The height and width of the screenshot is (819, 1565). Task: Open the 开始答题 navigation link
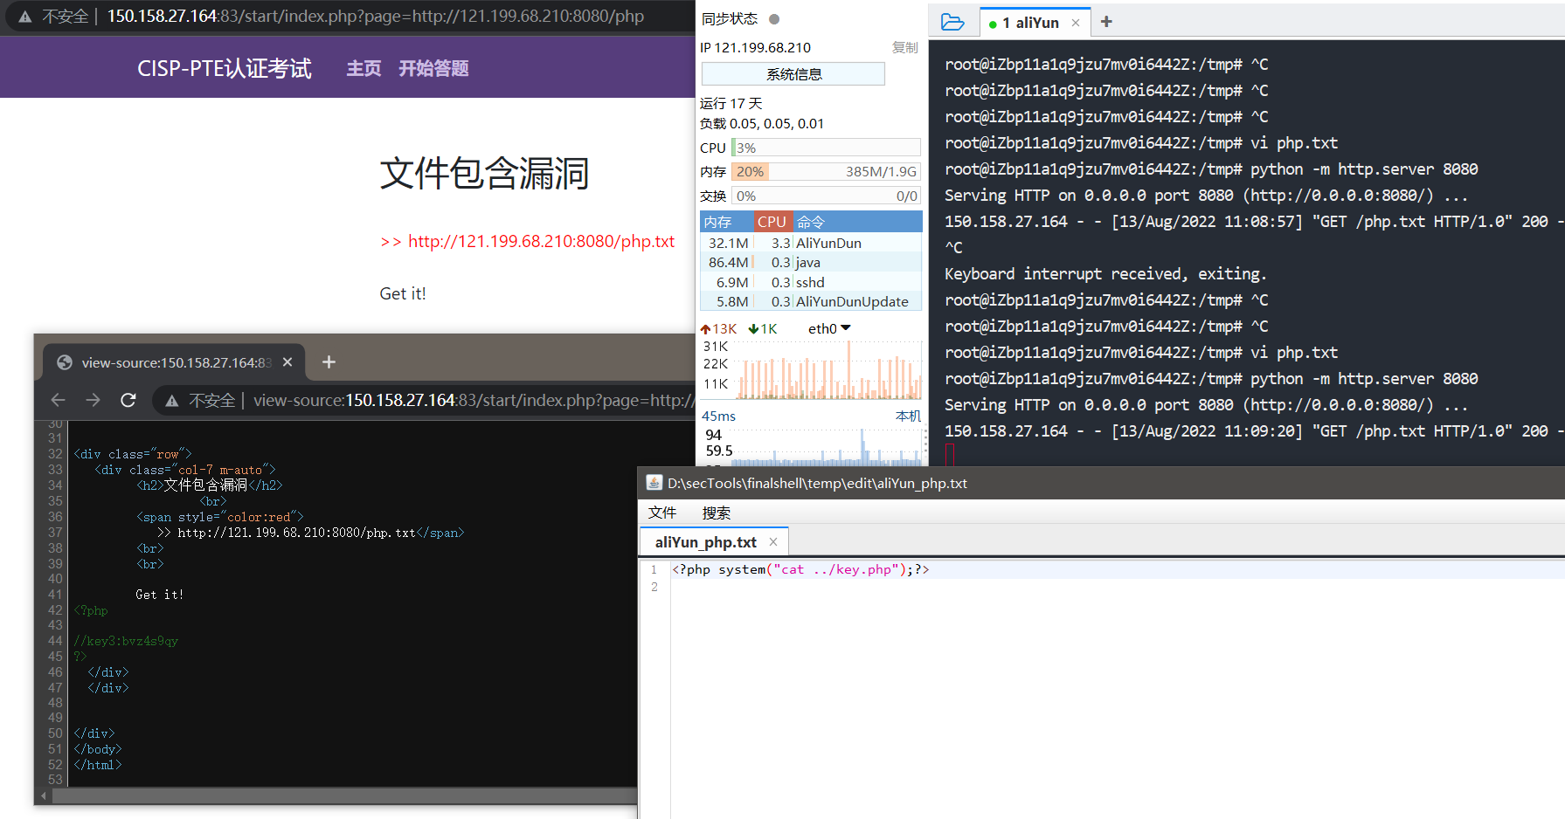[x=433, y=68]
